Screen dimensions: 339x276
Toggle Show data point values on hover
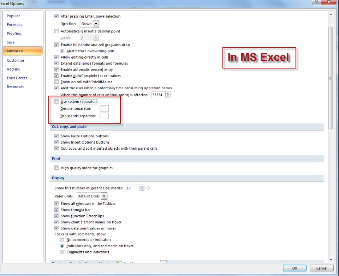56,228
